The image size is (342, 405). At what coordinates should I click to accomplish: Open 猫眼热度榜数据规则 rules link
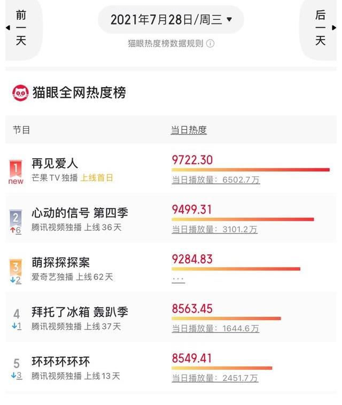tap(165, 43)
